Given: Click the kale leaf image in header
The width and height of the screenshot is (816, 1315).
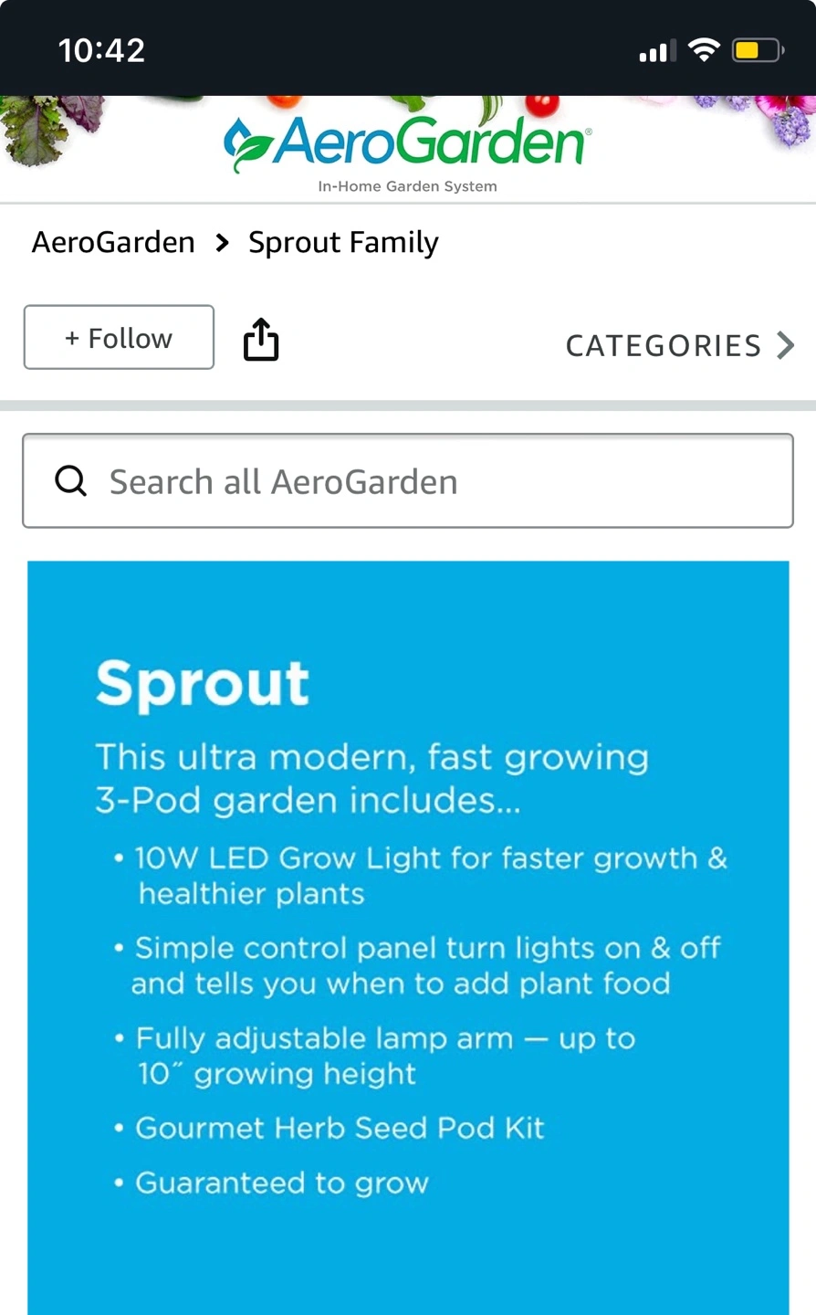Looking at the screenshot, I should tap(37, 126).
